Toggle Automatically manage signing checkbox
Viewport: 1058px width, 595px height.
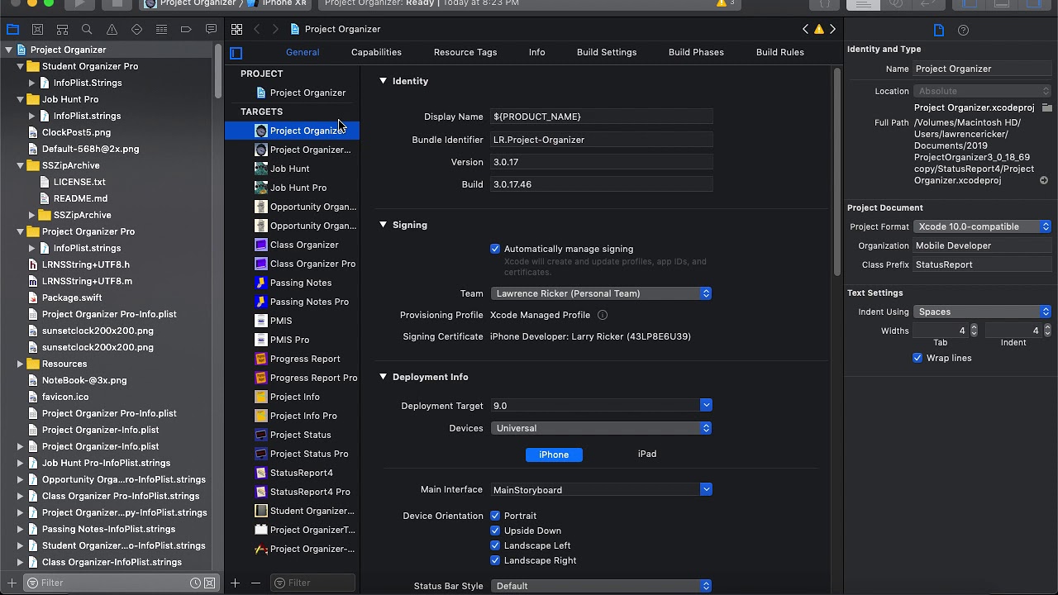[x=495, y=249]
